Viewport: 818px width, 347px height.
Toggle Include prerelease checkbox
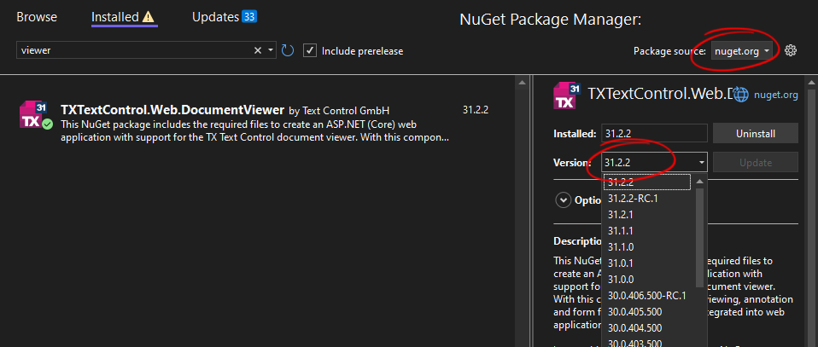(310, 50)
